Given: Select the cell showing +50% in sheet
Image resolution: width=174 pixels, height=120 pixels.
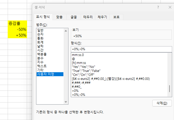Looking at the screenshot, I should (18, 35).
